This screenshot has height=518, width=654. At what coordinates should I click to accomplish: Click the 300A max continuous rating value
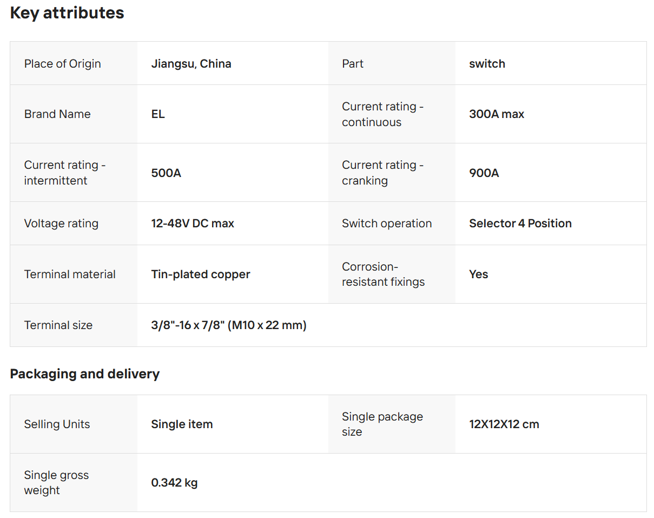point(496,114)
